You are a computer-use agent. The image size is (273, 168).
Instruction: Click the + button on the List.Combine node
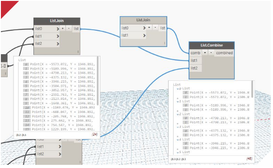(205, 53)
